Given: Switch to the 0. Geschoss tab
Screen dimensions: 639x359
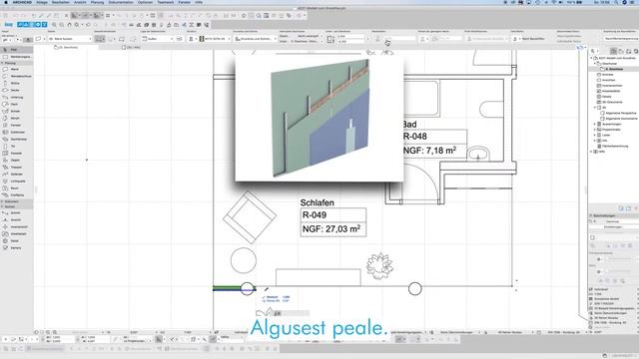Looking at the screenshot, I should [67, 47].
